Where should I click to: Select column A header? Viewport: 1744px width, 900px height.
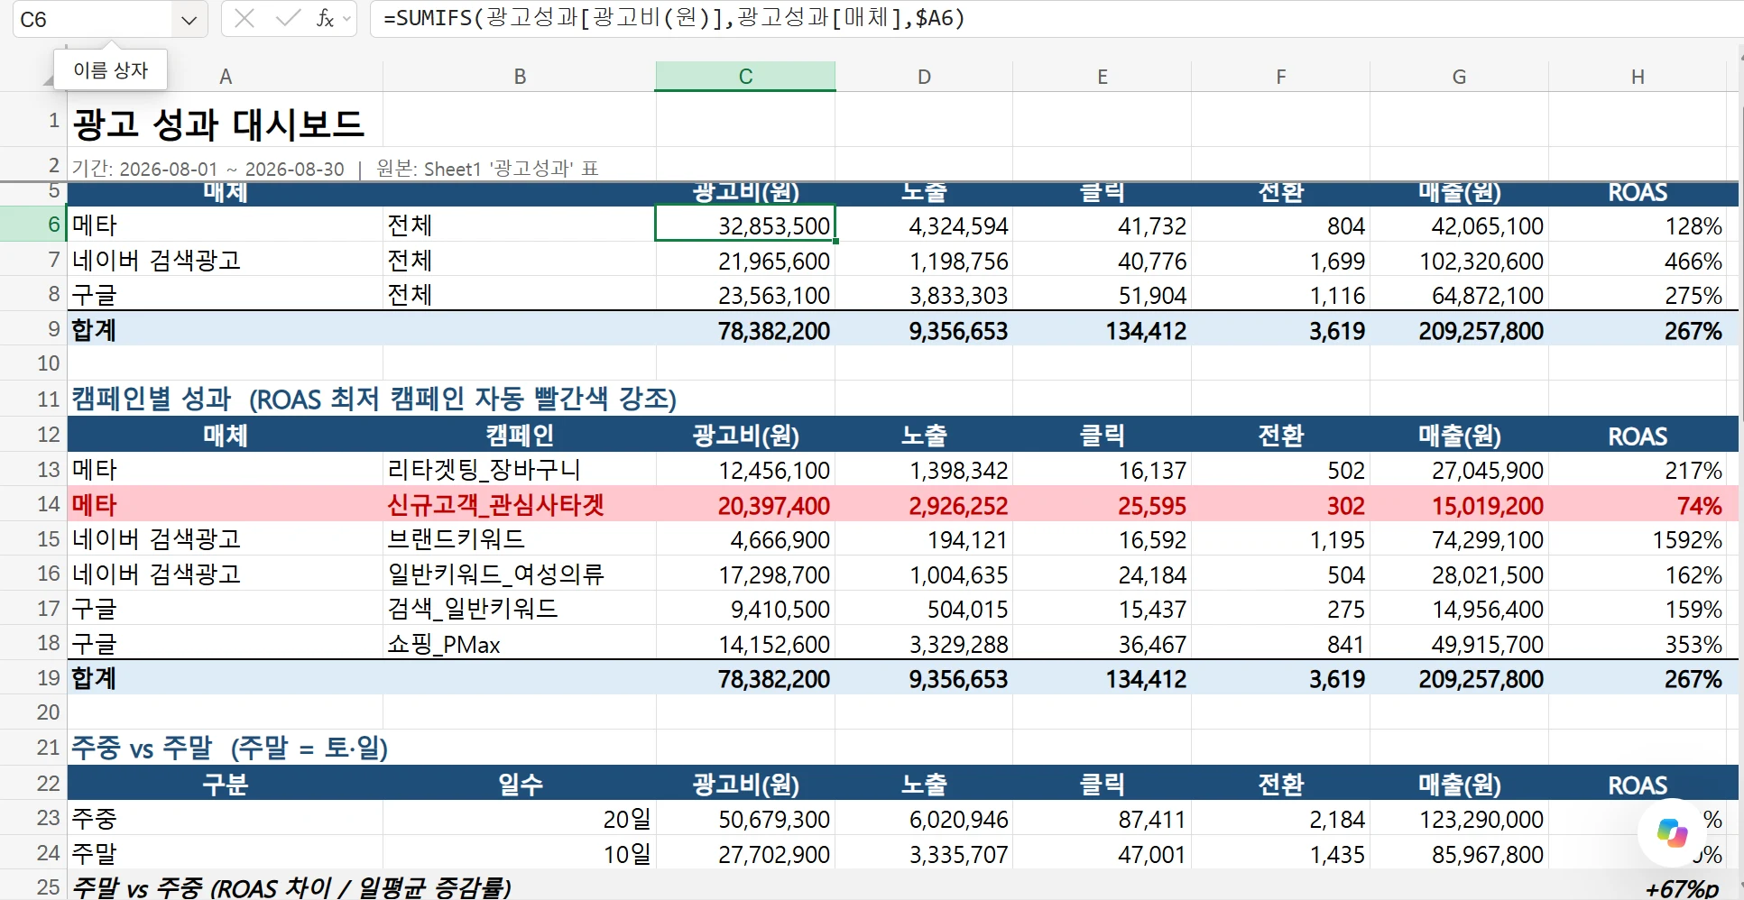pos(226,77)
